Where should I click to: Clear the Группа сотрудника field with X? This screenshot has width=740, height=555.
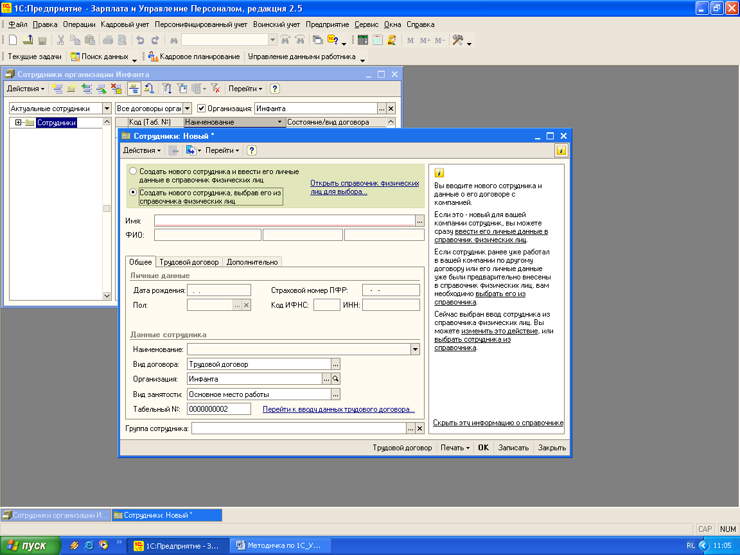click(x=419, y=428)
